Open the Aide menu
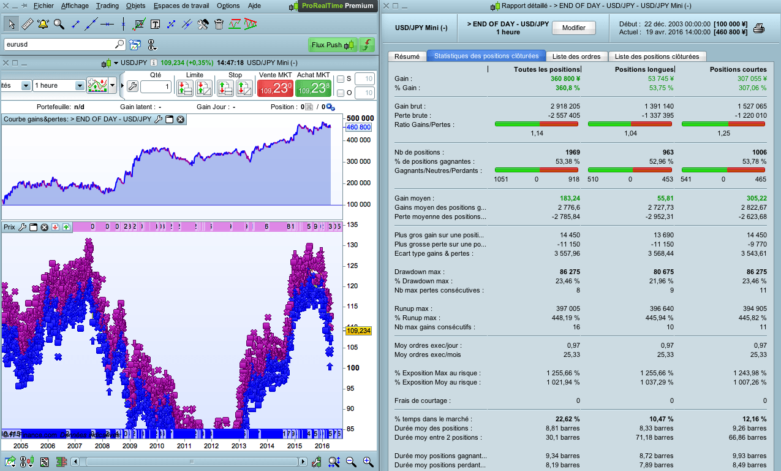 tap(254, 6)
